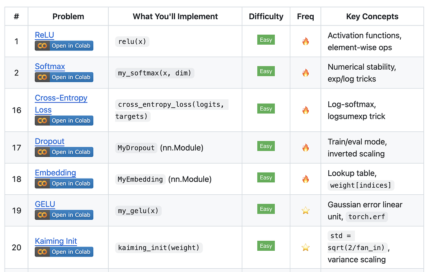Click the Easy badge in Kaiming Init row
Screen dimensions: 430x272
[x=266, y=246]
